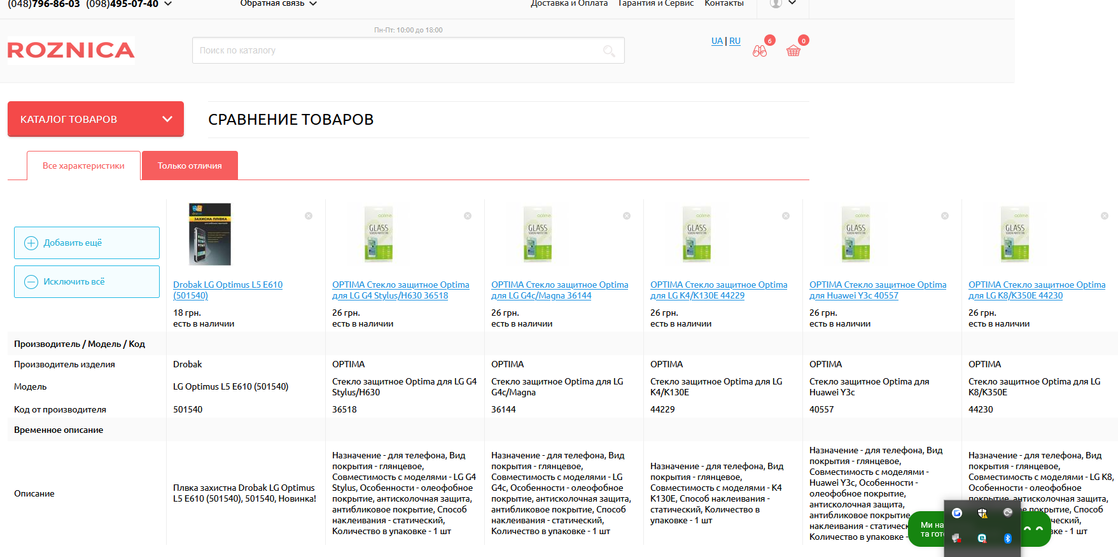Focus the Поиск по каталогу search field

(x=408, y=50)
